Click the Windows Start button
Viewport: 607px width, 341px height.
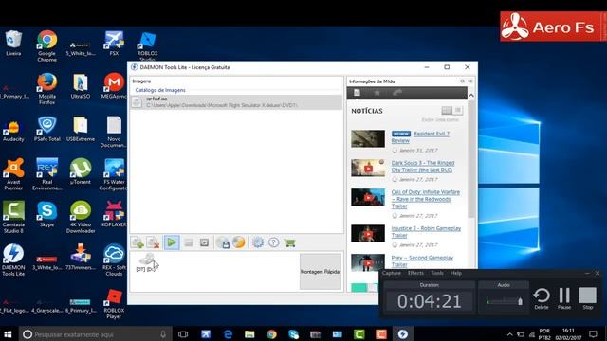8,334
